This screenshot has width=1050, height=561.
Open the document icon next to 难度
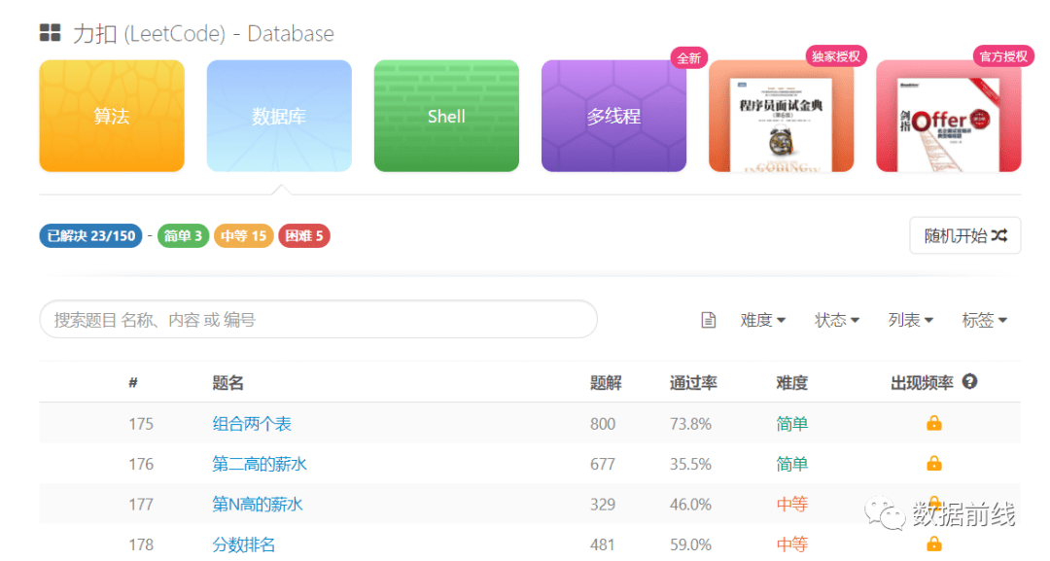pos(708,320)
